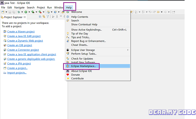Open Forward history dropdown arrow

[x=169, y=12]
